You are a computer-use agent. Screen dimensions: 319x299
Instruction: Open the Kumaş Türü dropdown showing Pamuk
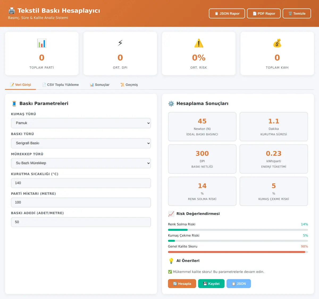(x=81, y=123)
